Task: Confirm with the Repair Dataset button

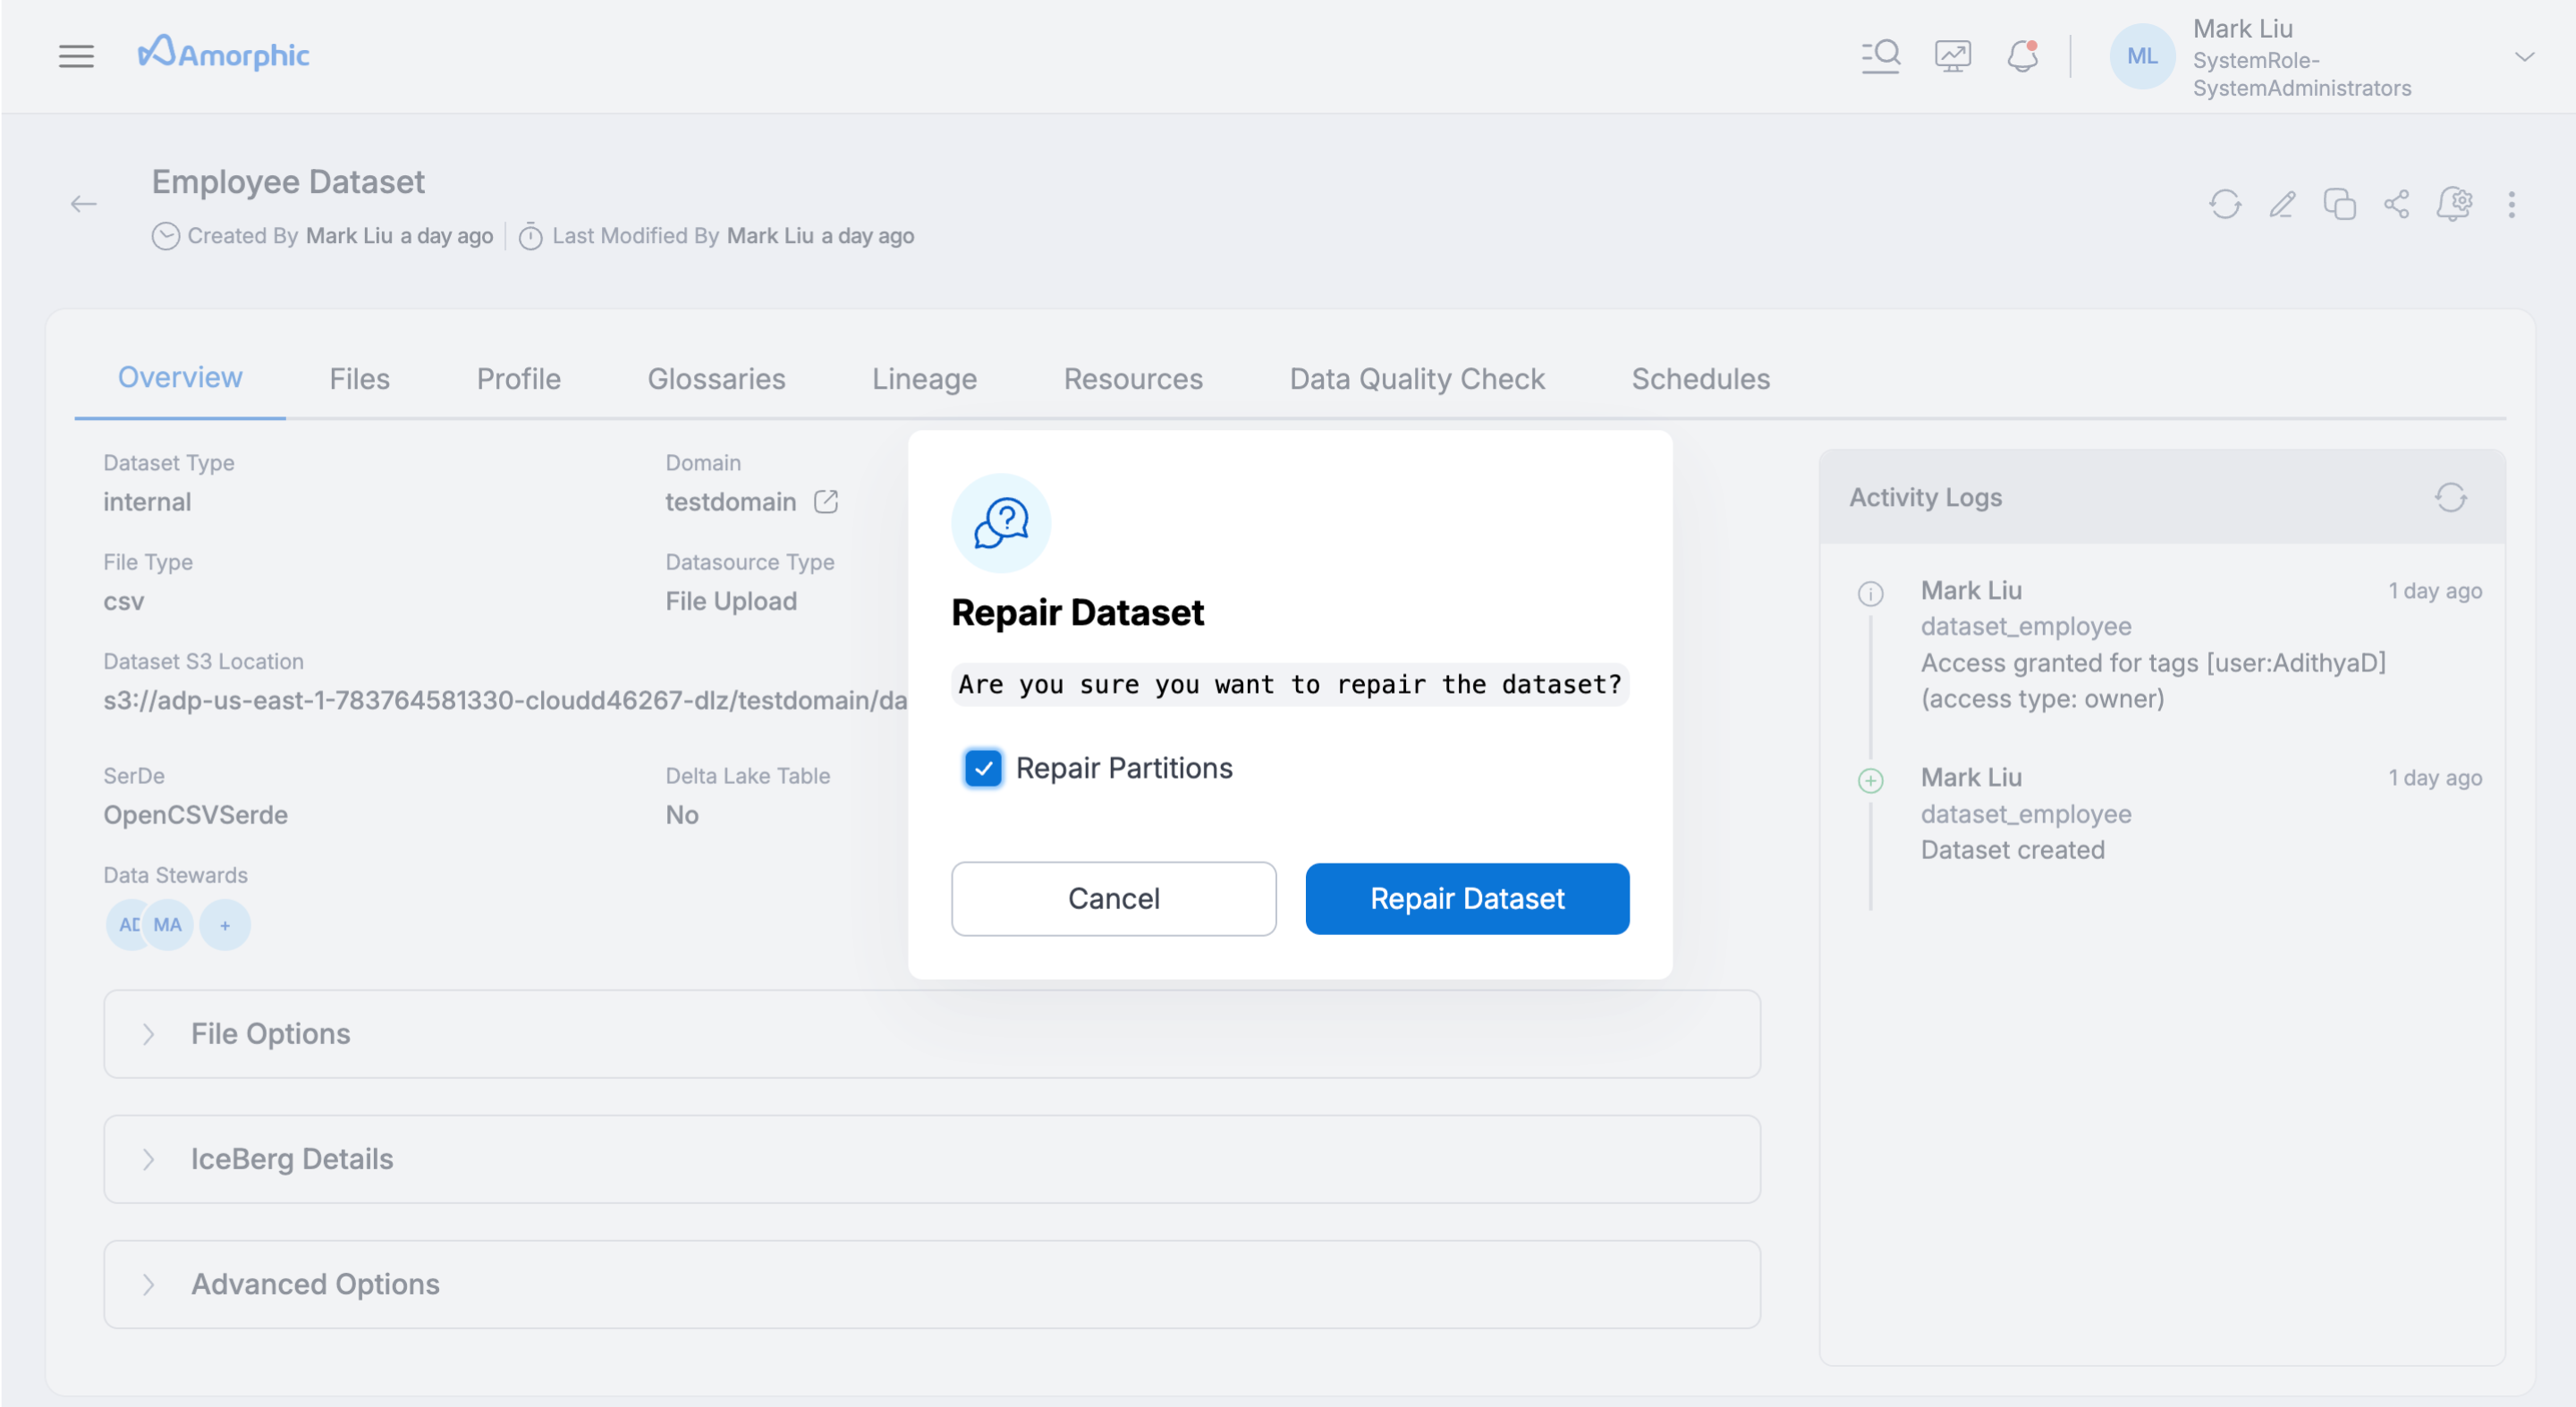Action: tap(1467, 898)
